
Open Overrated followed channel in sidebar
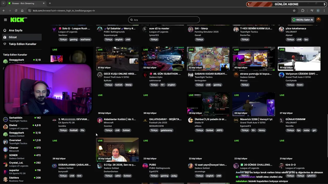coord(22,142)
